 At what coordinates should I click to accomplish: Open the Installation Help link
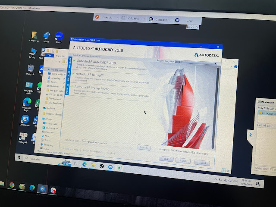click(71, 149)
